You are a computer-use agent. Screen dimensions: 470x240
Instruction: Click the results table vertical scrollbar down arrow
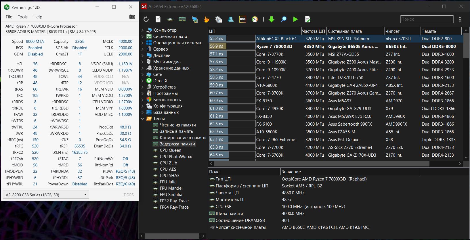[466, 158]
